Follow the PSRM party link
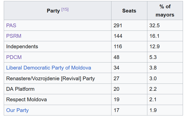 tap(14, 36)
